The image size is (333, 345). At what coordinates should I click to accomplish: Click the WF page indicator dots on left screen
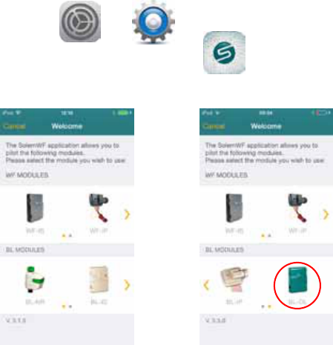pos(67,236)
